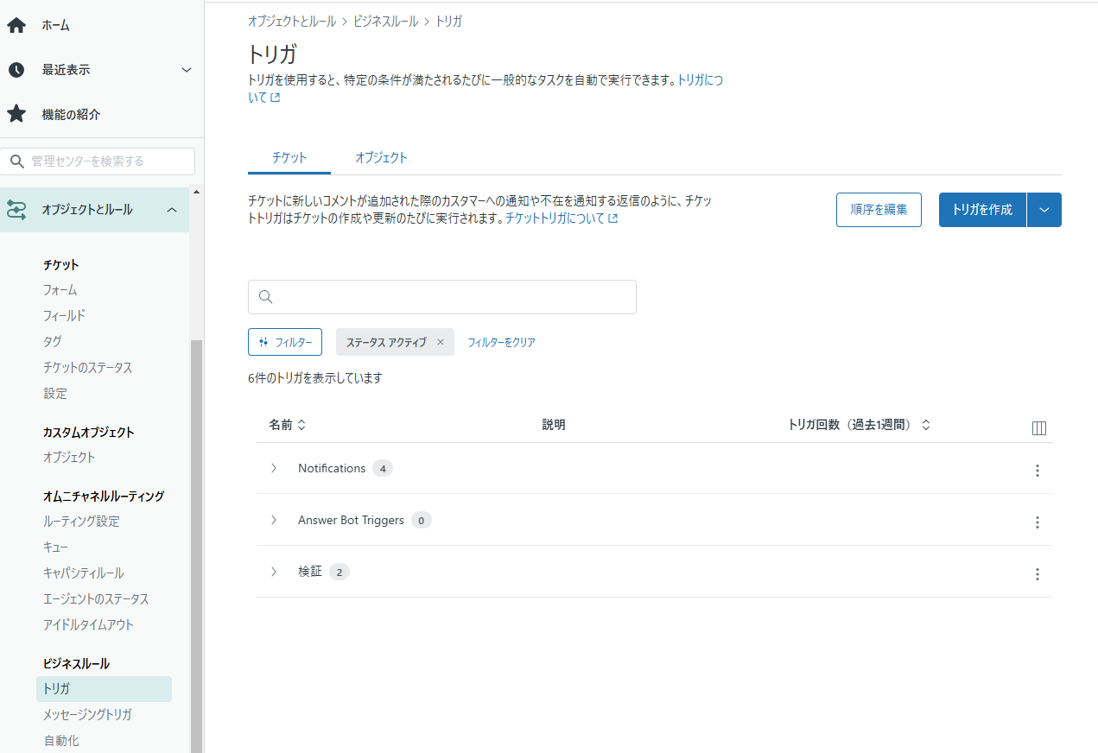The height and width of the screenshot is (753, 1098).
Task: Open the トリガを作成 dropdown arrow
Action: (1044, 210)
